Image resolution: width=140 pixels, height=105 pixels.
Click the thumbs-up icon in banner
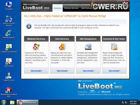coord(29,26)
